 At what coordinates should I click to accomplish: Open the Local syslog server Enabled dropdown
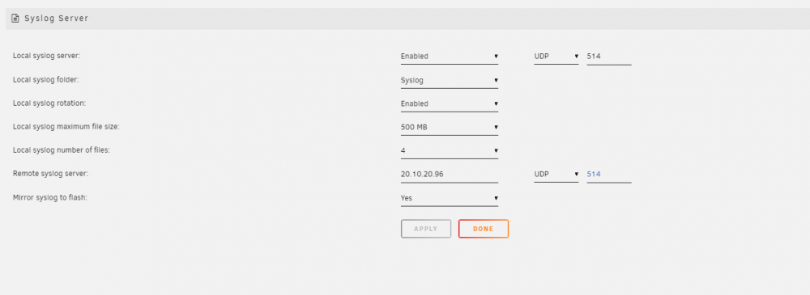click(450, 57)
